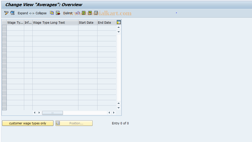
Task: Click Inf... column header
Action: 28,22
